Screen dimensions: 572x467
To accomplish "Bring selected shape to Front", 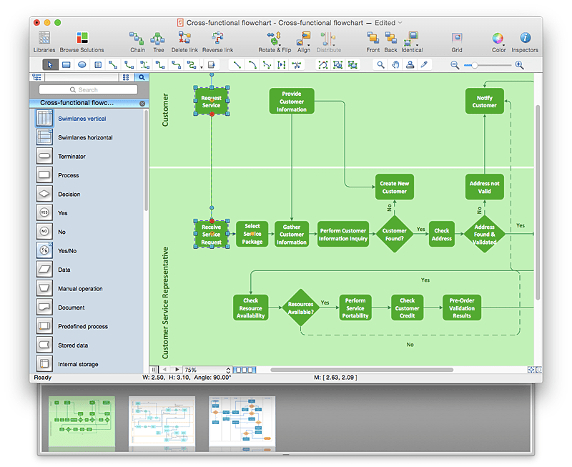I will [x=373, y=39].
